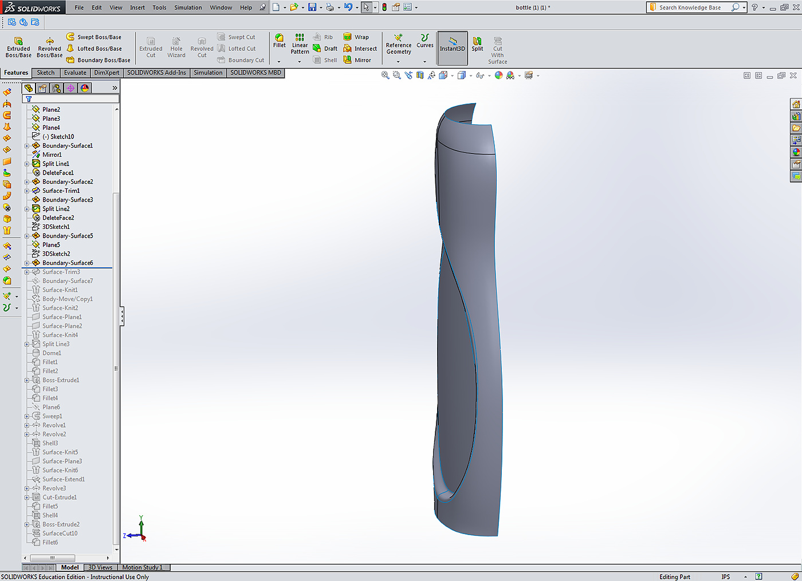Select Swept Boss/Base button
Image resolution: width=802 pixels, height=581 pixels.
(99, 37)
